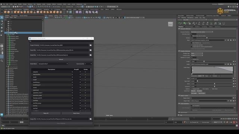239x134 pixels.
Task: Click the descriptions table vertical scrollbar
Action: click(x=91, y=88)
